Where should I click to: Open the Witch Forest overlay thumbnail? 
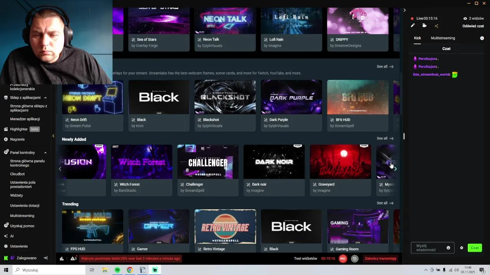(142, 162)
